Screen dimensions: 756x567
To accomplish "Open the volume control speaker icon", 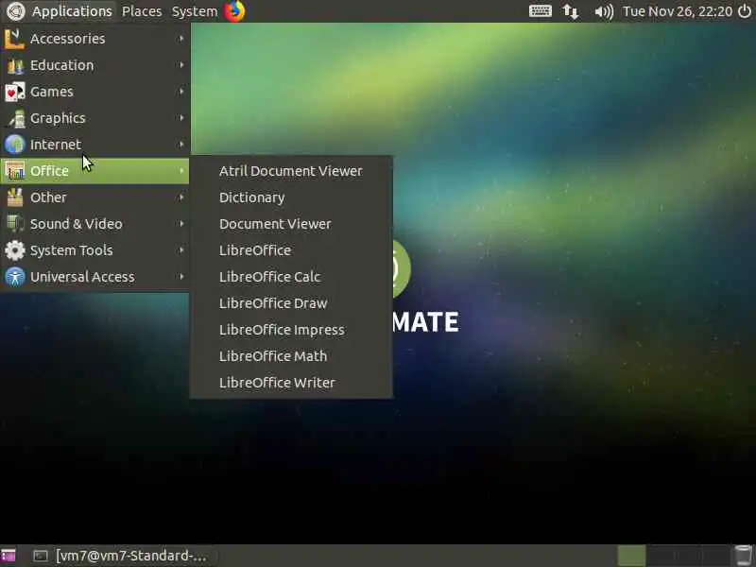I will pos(604,11).
